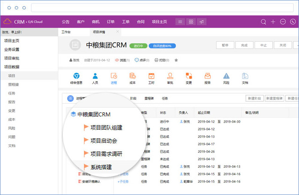Switch to list view in top bar
299x195 pixels.
180,22
